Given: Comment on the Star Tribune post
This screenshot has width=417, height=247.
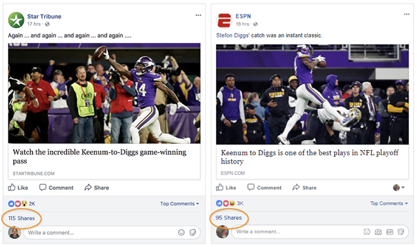Looking at the screenshot, I should click(56, 188).
